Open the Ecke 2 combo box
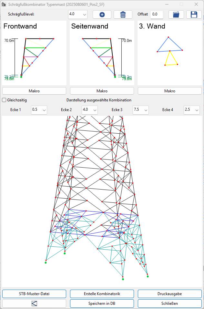 [90, 110]
